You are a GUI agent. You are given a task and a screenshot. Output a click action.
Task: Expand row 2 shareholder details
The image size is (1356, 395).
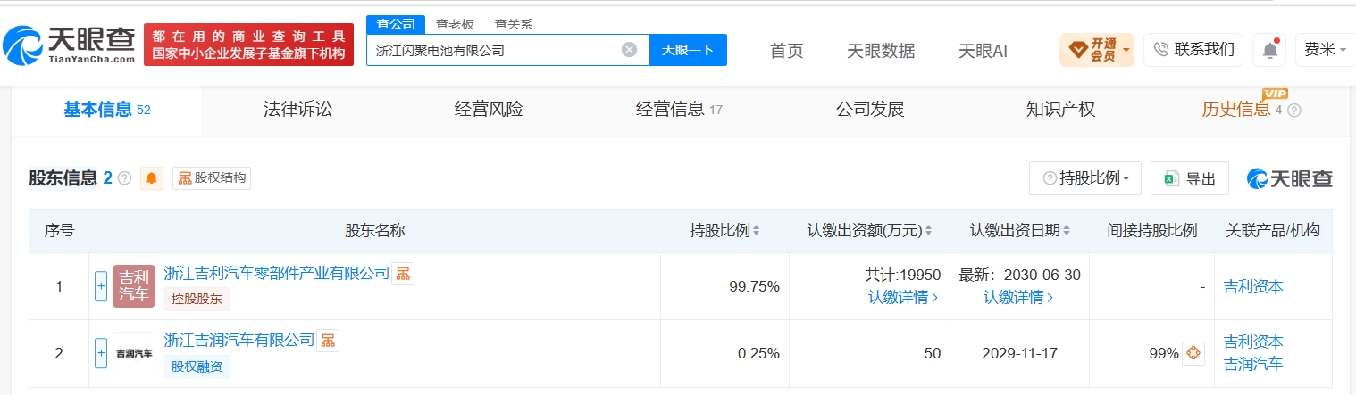click(101, 353)
